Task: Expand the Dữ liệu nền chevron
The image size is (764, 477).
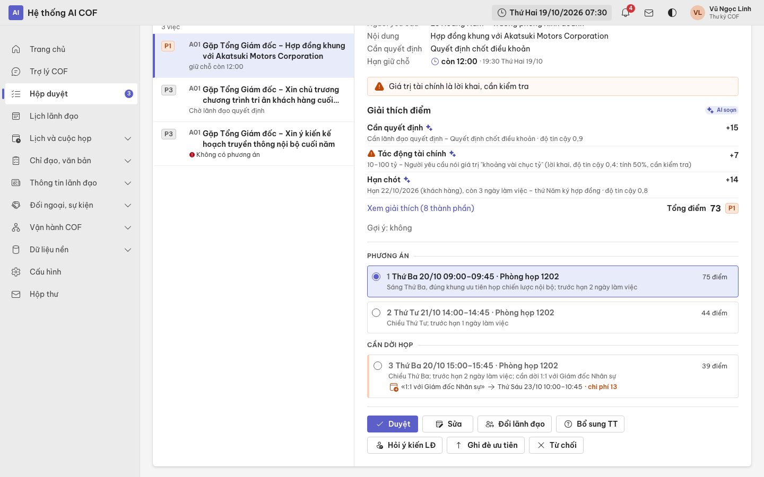Action: (128, 250)
